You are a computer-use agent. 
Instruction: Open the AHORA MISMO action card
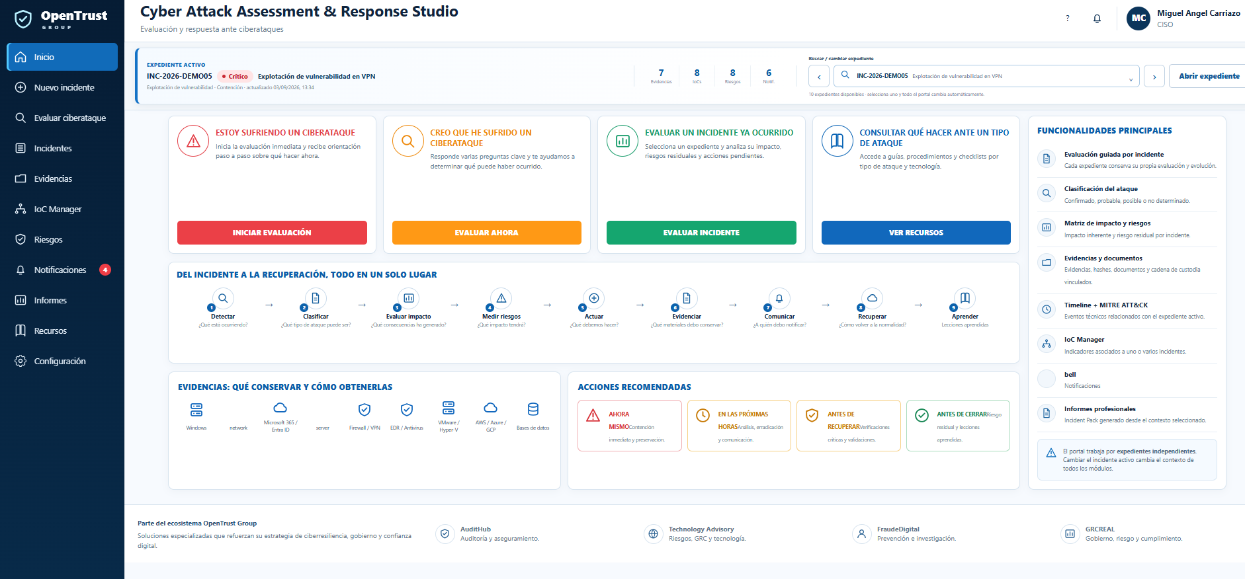click(x=630, y=426)
